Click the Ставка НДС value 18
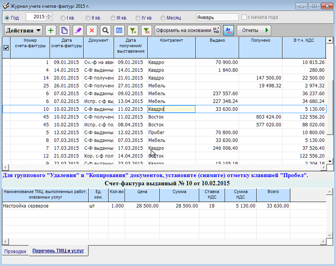The width and height of the screenshot is (336, 266). pyautogui.click(x=212, y=206)
